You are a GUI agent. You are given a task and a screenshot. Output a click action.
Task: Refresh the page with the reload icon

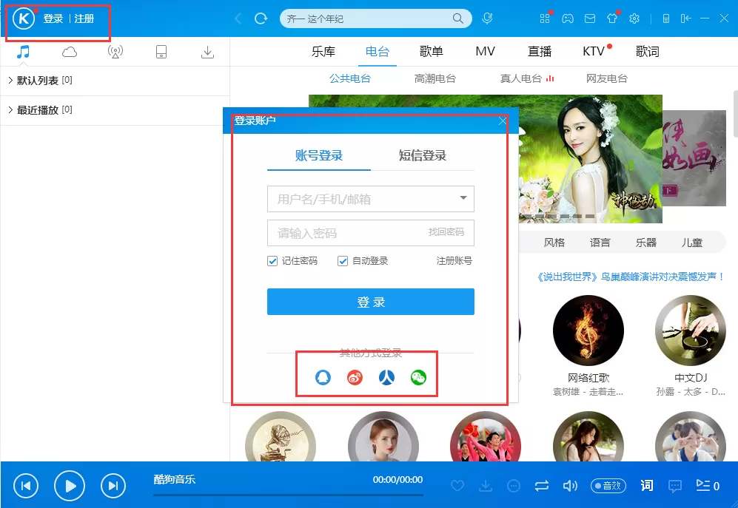261,18
